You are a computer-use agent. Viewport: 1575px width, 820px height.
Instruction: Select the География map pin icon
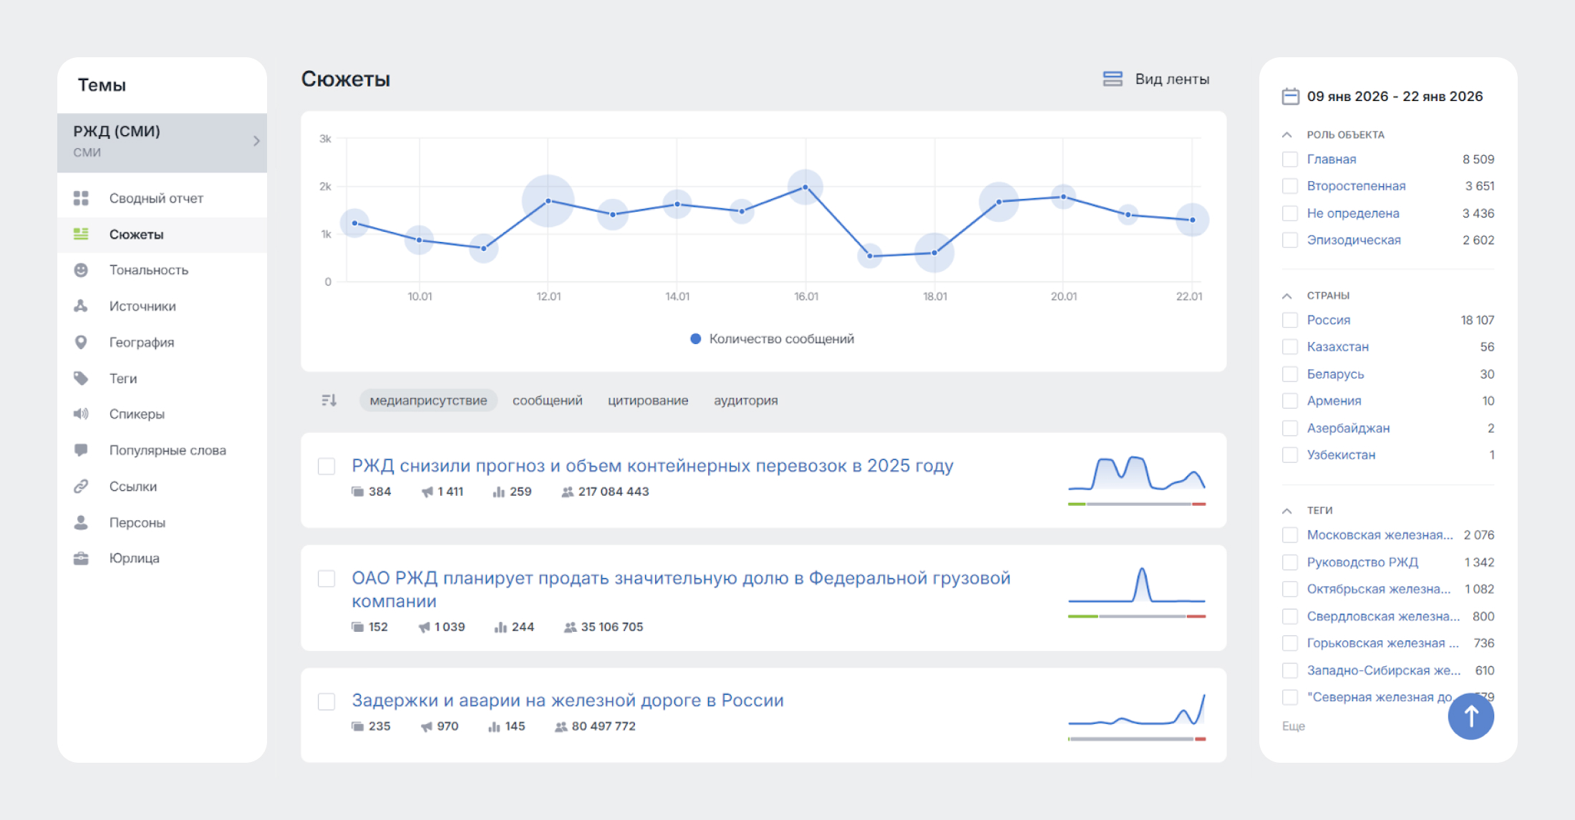(x=82, y=342)
